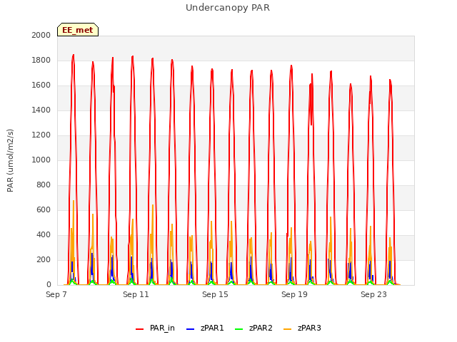Click the 200 y-axis tick label
Image resolution: width=457 pixels, height=342 pixels.
click(44, 259)
